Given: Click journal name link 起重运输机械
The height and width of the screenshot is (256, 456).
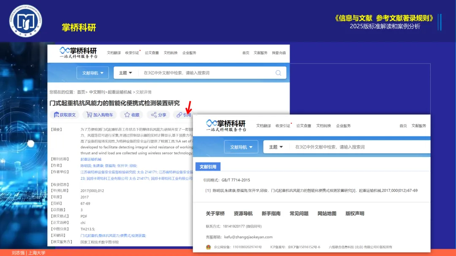Looking at the screenshot, I should point(91,159).
